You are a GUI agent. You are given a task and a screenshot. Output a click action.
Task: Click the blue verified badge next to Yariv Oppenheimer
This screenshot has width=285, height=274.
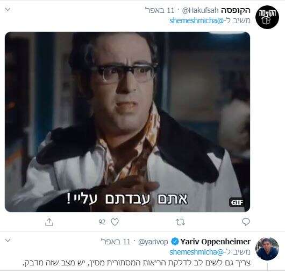coord(175,242)
